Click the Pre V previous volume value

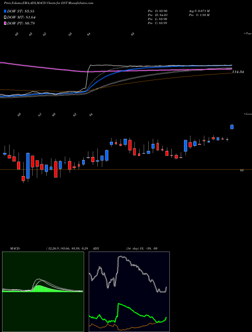[199, 15]
